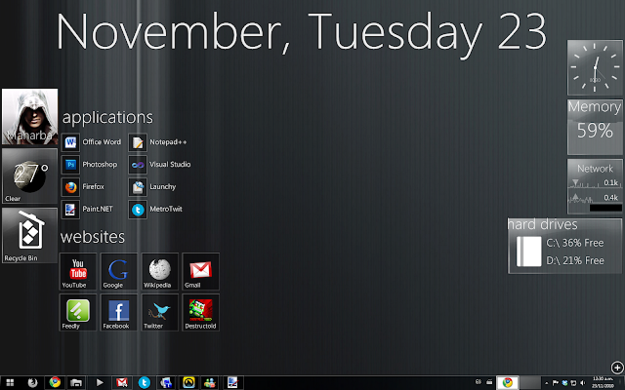The width and height of the screenshot is (625, 390).
Task: Click the media player play taskbar icon
Action: click(100, 383)
